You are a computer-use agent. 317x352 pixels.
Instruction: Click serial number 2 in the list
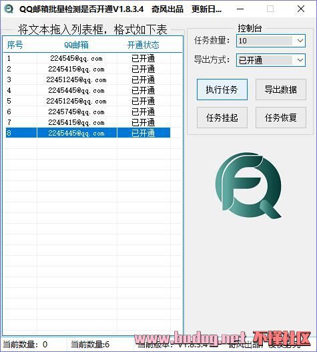[9, 69]
